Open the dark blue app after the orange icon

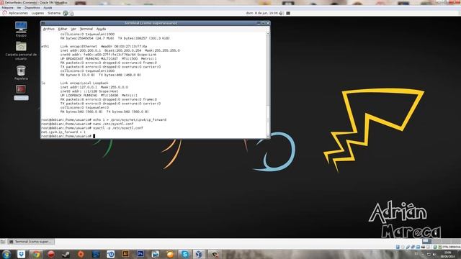tap(96, 254)
